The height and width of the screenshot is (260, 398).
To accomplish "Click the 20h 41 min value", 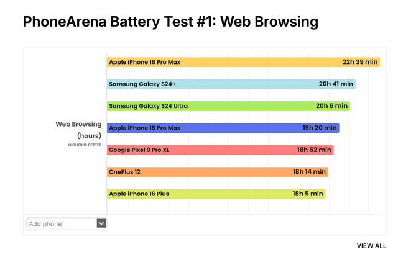I will [x=336, y=84].
